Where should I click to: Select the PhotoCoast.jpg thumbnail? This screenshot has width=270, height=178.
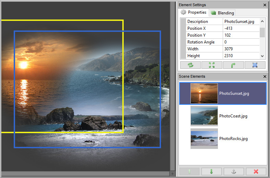tap(204, 116)
